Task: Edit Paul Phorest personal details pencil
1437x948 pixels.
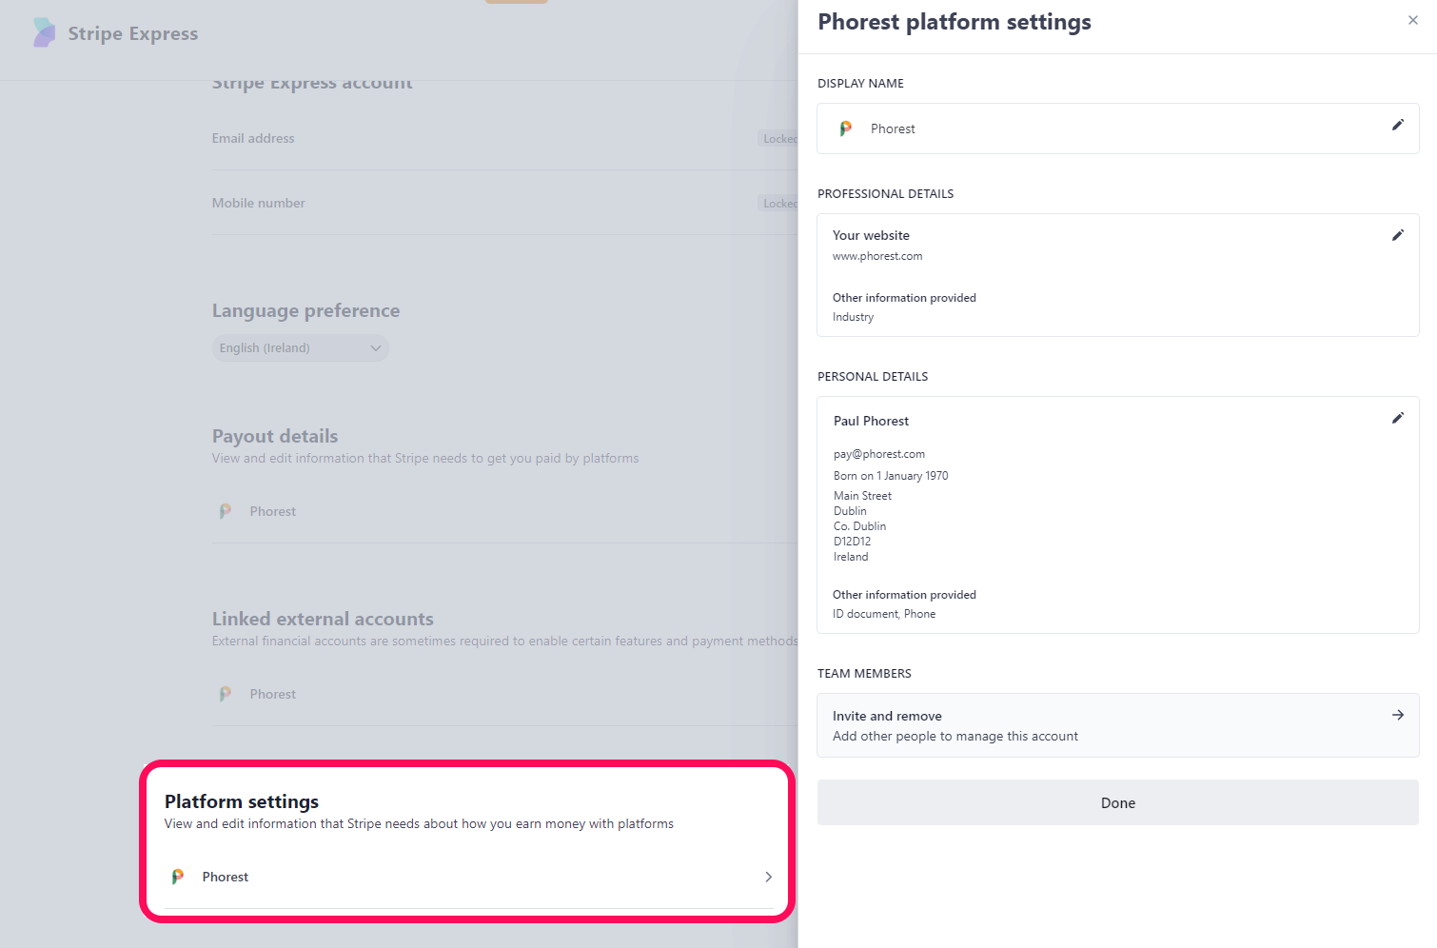Action: click(1397, 418)
